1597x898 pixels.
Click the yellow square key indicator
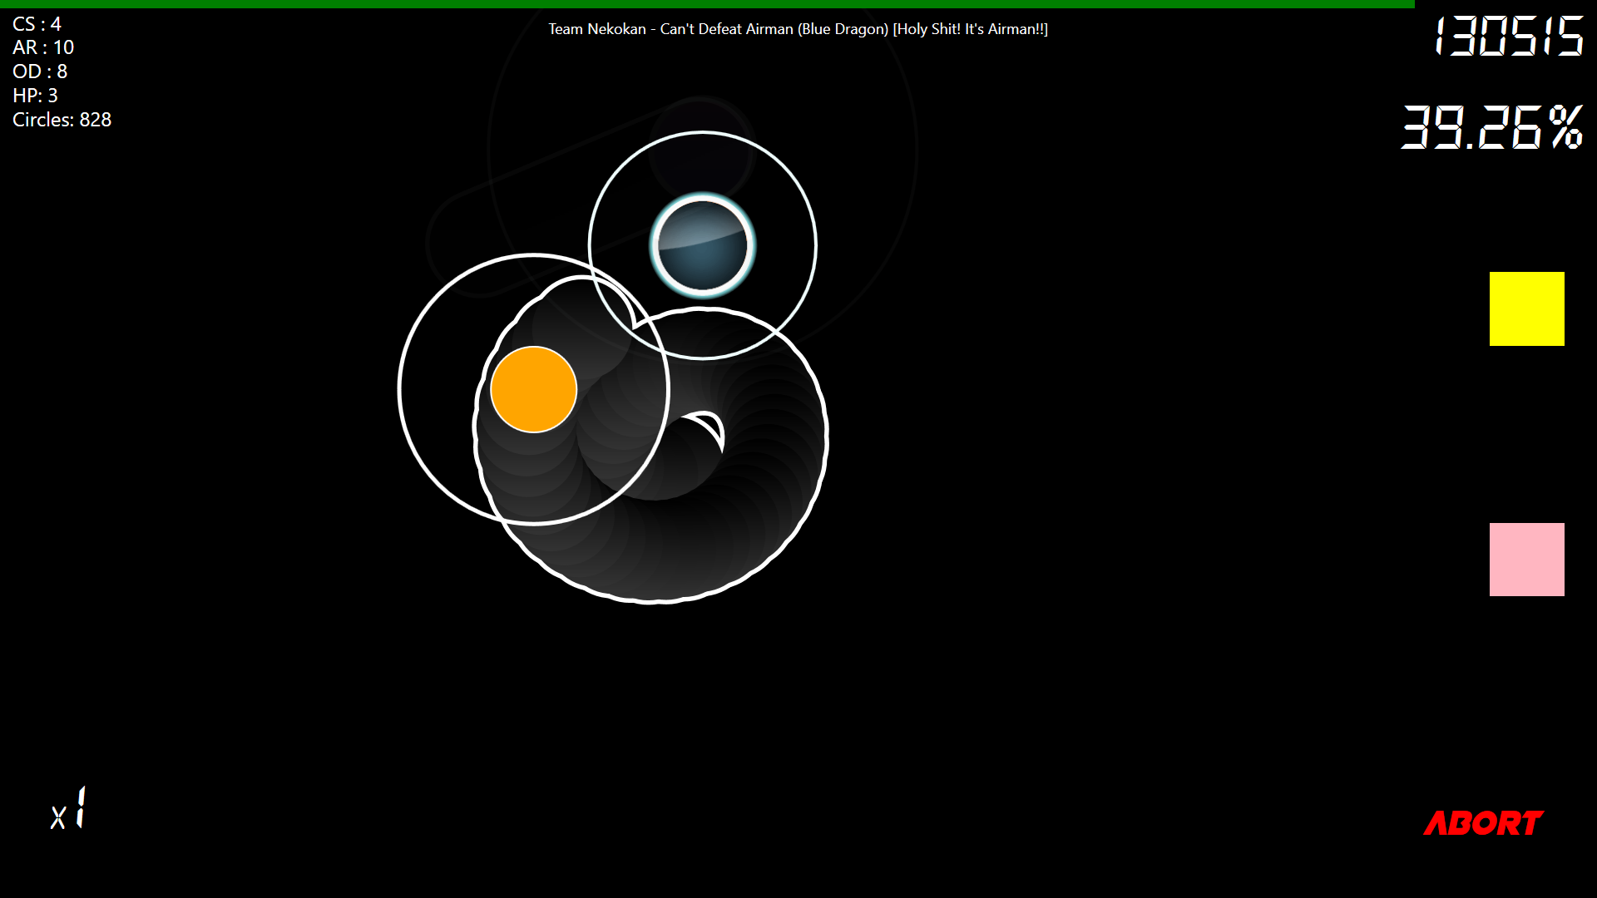pyautogui.click(x=1526, y=308)
